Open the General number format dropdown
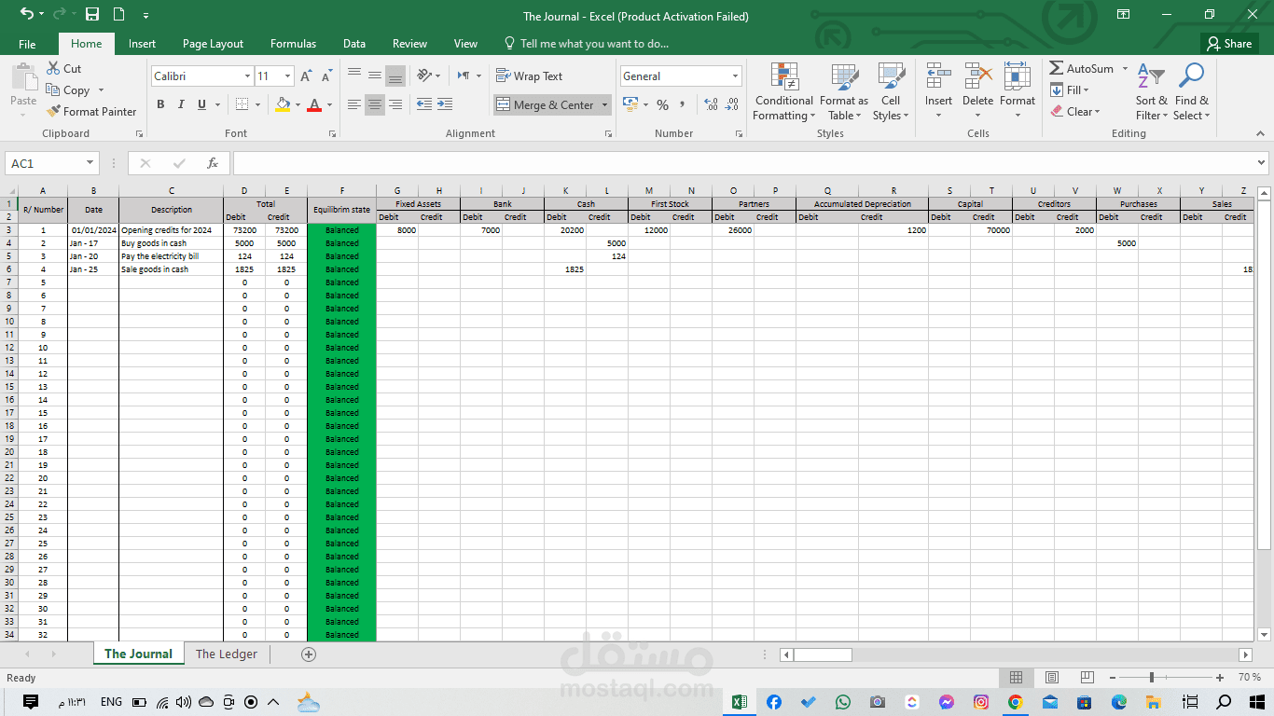The width and height of the screenshot is (1274, 716). coord(735,76)
